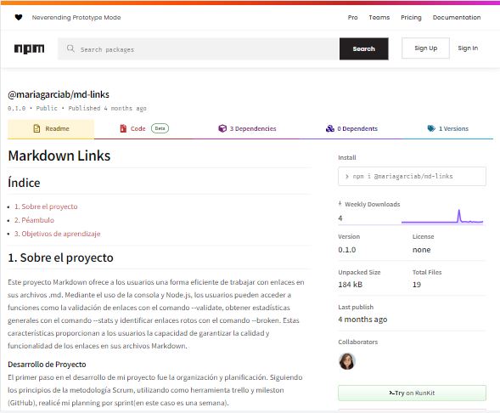Copy the npm i install command
500x413 pixels.
tap(412, 176)
